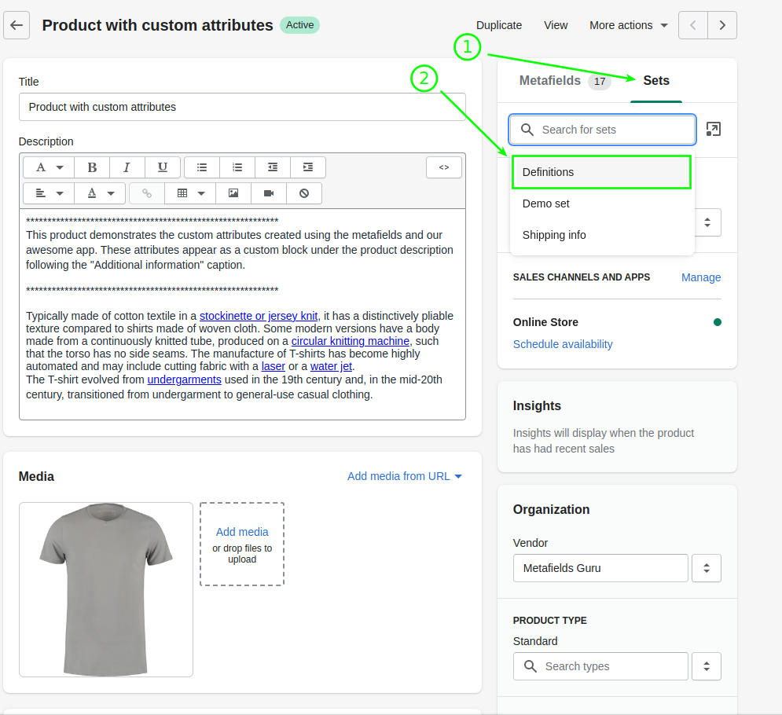Screen dimensions: 782x715
Task: Toggle bold formatting in the description editor
Action: tap(92, 167)
